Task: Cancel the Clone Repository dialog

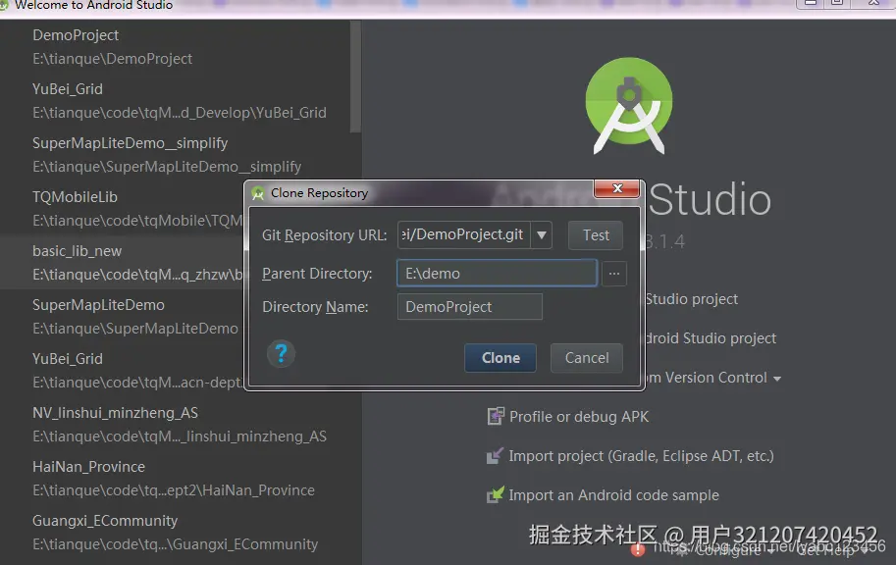Action: tap(586, 358)
